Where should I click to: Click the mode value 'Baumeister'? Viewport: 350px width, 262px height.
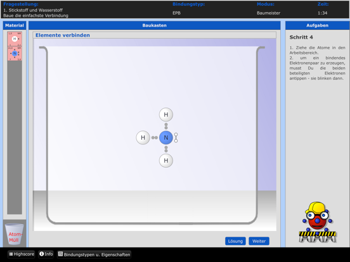pos(268,13)
